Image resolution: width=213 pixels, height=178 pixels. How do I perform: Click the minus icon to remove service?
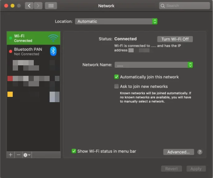[18, 155]
